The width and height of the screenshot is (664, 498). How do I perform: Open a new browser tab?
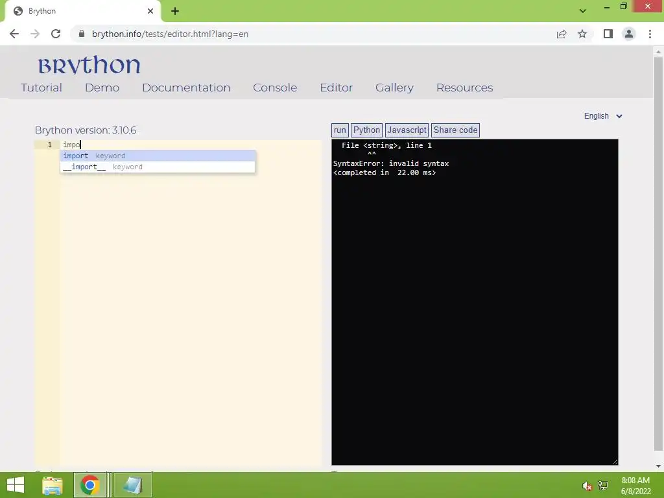[175, 11]
